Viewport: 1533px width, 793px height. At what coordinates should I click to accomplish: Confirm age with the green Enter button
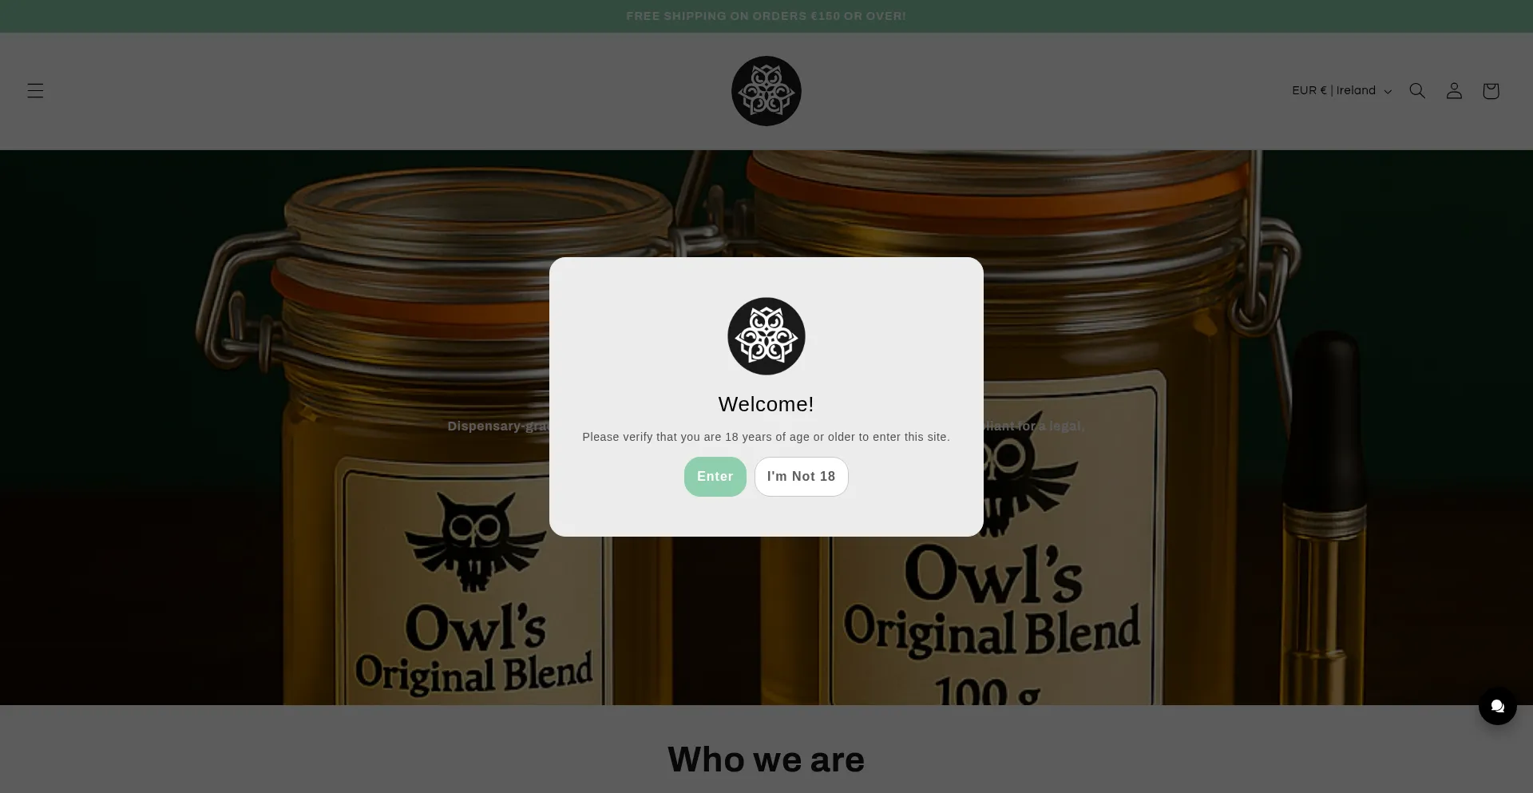[715, 477]
